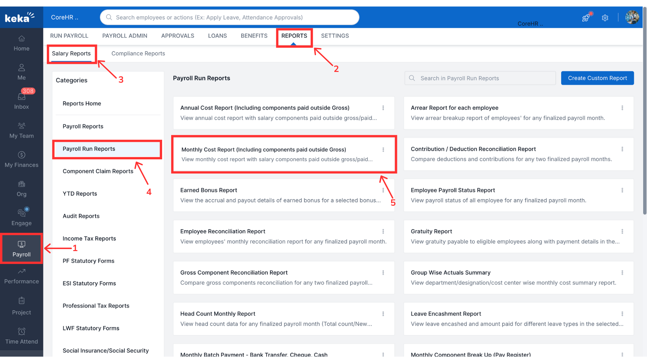This screenshot has width=647, height=363.
Task: Open the profile avatar menu
Action: [x=632, y=17]
